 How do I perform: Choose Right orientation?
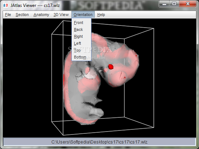click(81, 36)
